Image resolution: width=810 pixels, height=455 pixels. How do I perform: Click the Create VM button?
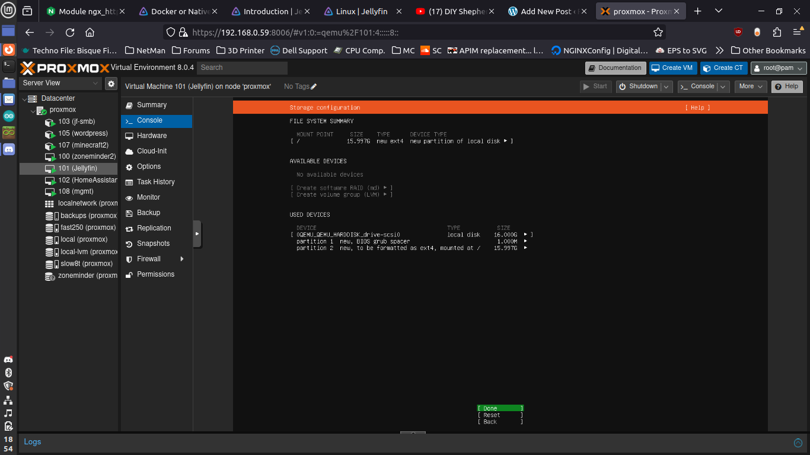(672, 68)
